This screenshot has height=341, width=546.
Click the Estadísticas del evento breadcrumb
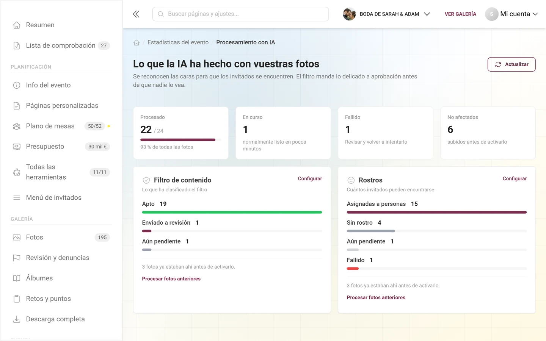pos(178,42)
